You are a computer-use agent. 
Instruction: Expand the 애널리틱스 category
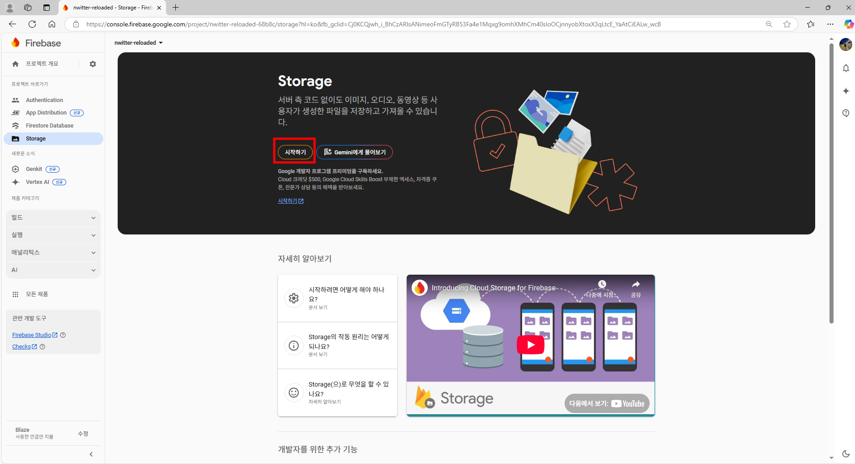click(x=53, y=252)
